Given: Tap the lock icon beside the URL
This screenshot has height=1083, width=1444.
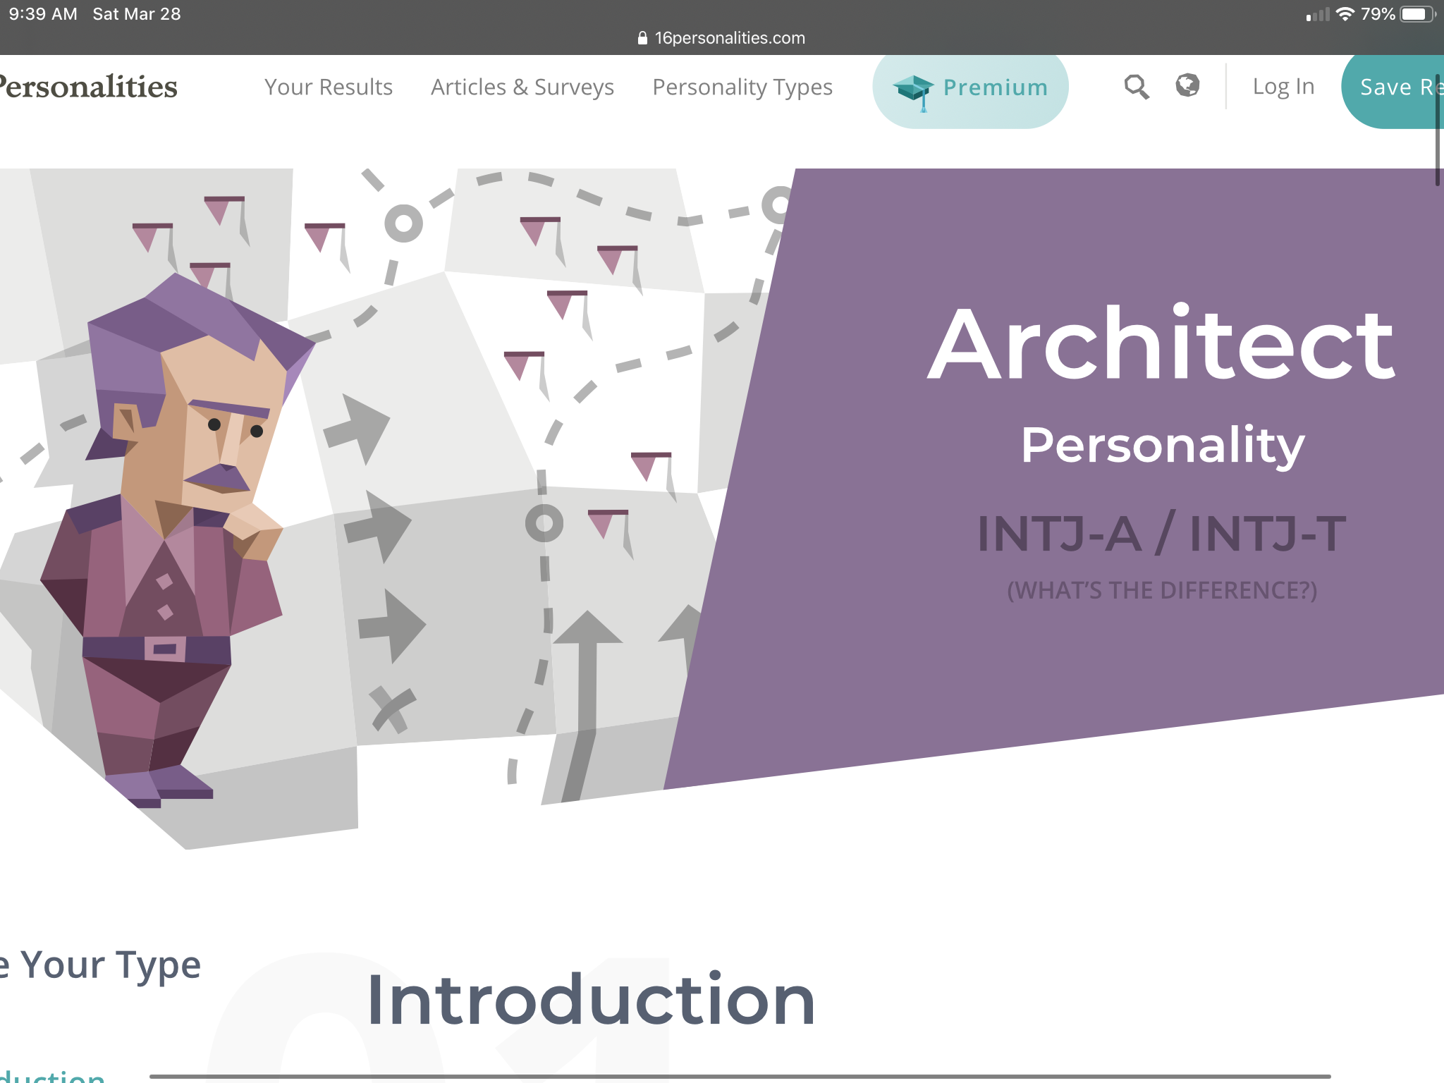Looking at the screenshot, I should 642,38.
